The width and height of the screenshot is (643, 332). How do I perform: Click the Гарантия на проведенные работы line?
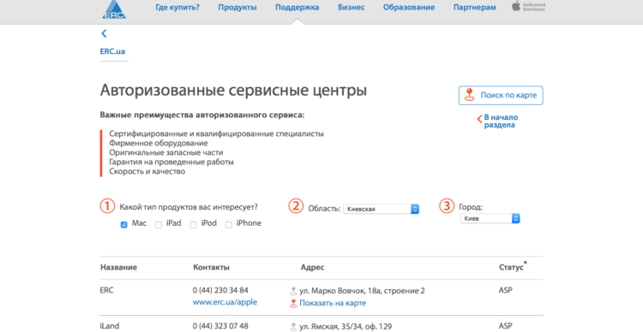[x=171, y=162]
